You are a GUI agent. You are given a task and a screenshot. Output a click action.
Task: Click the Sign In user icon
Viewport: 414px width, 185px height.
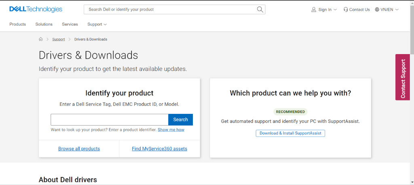tap(314, 10)
